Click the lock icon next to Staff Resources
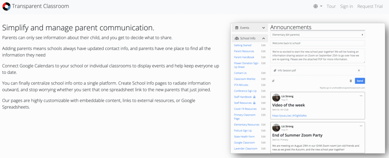This screenshot has width=389, height=158. point(254,103)
